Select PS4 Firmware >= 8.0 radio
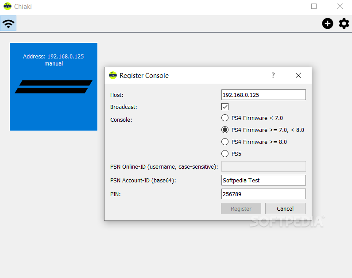Screen dimensions: 352x278 pyautogui.click(x=225, y=142)
